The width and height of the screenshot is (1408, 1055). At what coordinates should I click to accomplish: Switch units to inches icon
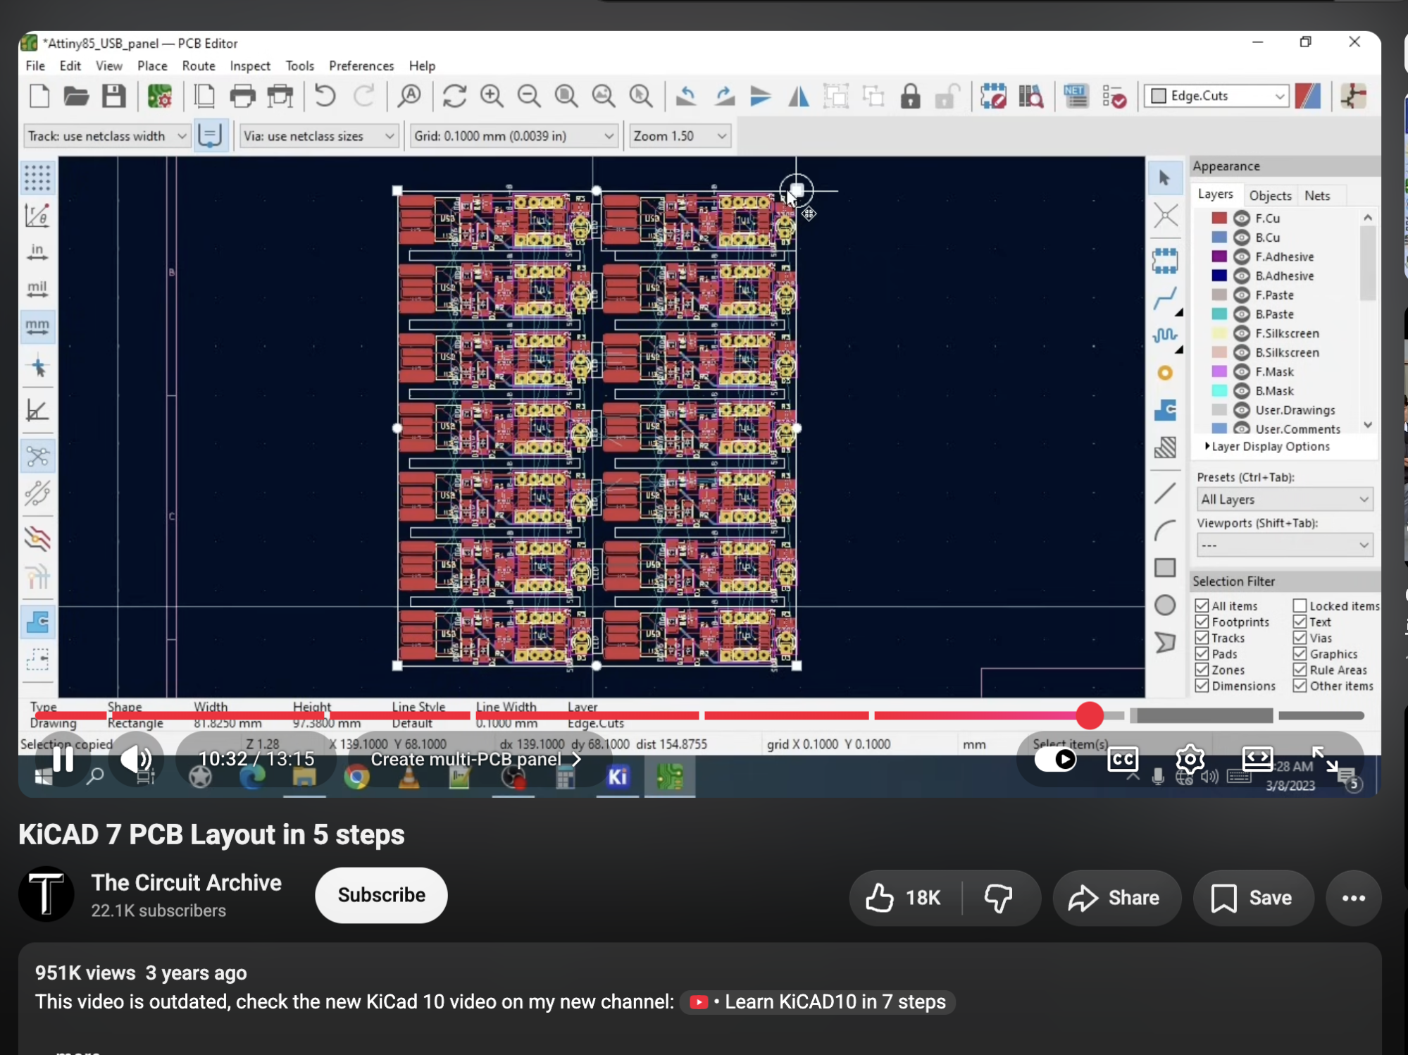pos(37,252)
